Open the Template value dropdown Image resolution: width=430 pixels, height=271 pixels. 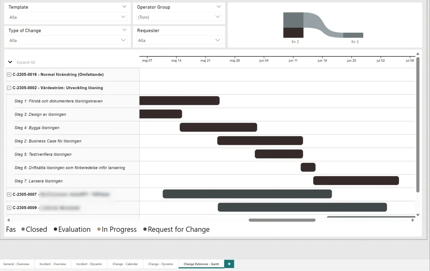pos(67,17)
